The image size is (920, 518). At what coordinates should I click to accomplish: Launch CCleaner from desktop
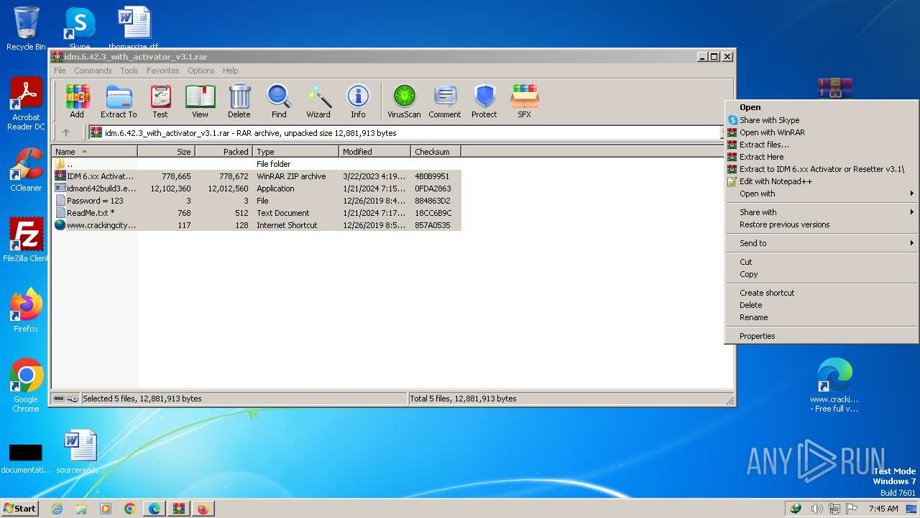(26, 170)
